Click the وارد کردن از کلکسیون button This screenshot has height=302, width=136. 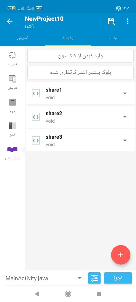coord(81,56)
